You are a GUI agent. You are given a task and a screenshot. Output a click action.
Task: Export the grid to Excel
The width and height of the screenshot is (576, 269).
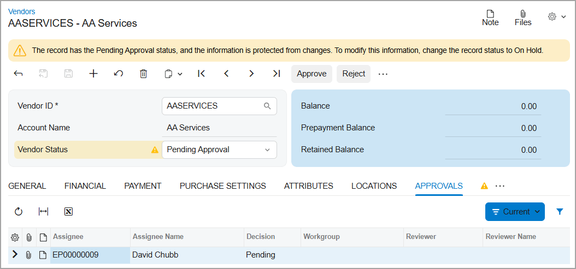[x=68, y=211]
